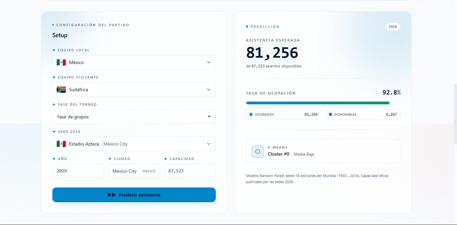Click the fast-forward icon on Predecir asistencia
The image size is (457, 225).
point(112,195)
